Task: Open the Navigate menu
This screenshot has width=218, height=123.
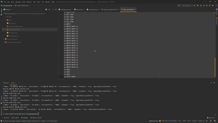Action: [18, 2]
